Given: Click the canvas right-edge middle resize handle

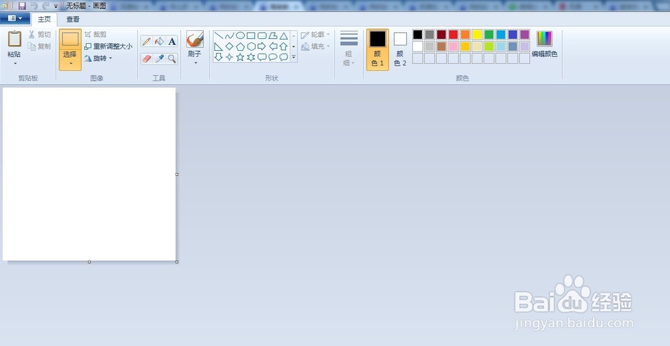Looking at the screenshot, I should [x=178, y=174].
